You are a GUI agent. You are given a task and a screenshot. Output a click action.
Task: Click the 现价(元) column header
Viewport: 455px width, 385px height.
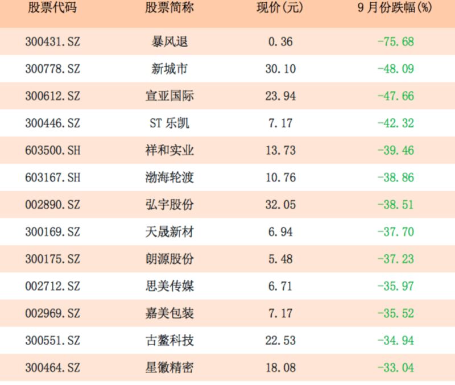280,7
